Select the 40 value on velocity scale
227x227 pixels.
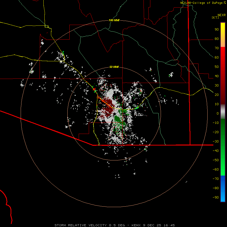click(217, 76)
